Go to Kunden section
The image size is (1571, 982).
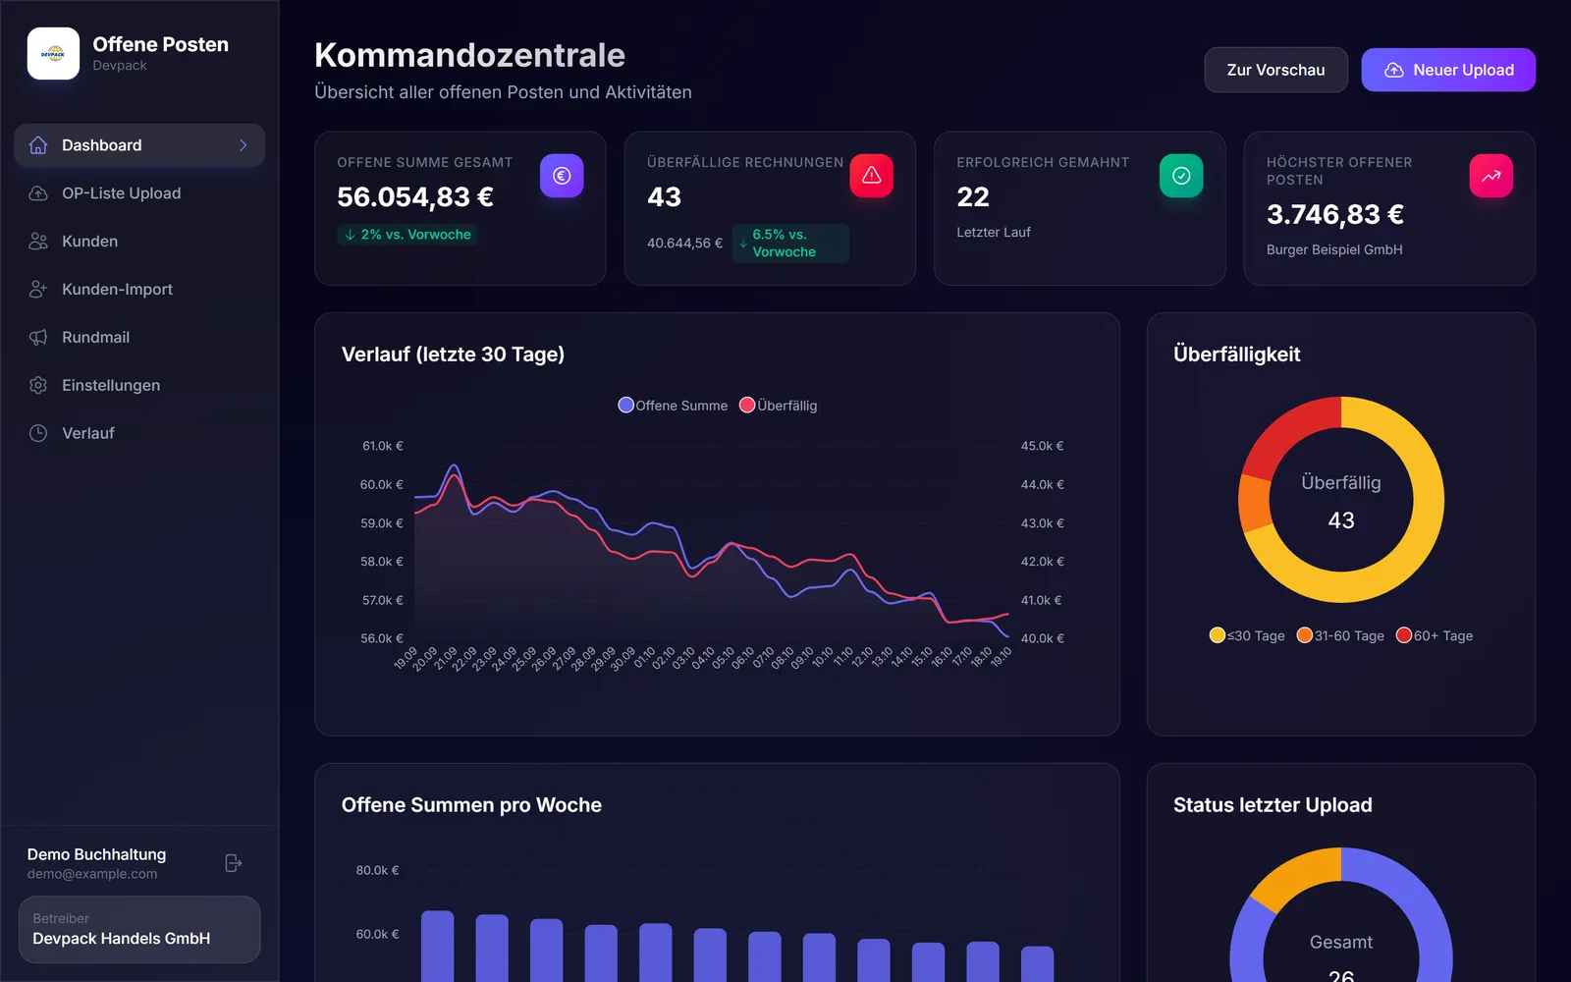[139, 242]
